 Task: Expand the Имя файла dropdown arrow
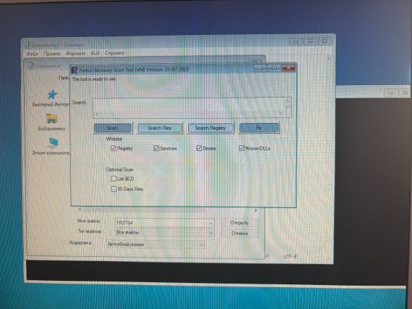click(211, 223)
